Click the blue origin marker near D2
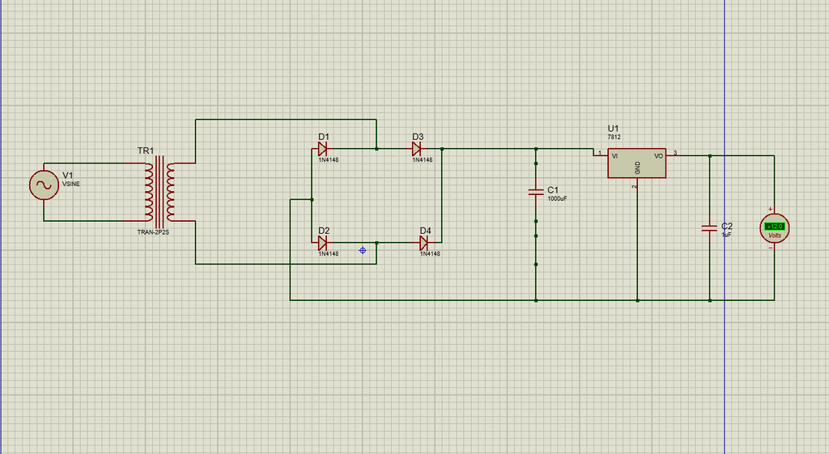Image resolution: width=829 pixels, height=454 pixels. [x=363, y=250]
